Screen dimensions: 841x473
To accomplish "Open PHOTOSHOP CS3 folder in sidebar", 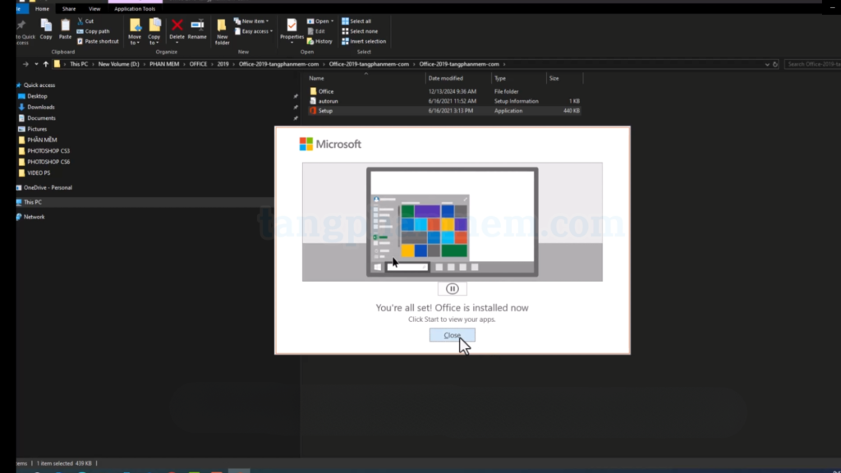I will 48,151.
